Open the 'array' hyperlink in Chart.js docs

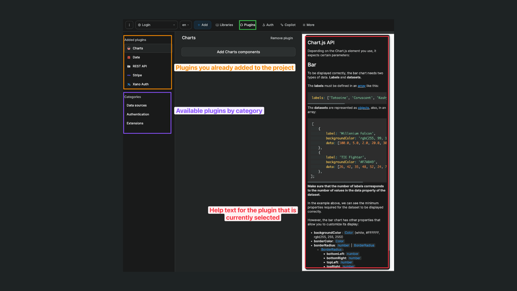pos(361,86)
